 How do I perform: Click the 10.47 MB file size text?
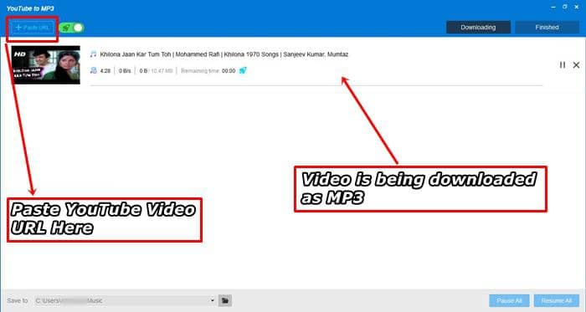[x=162, y=71]
